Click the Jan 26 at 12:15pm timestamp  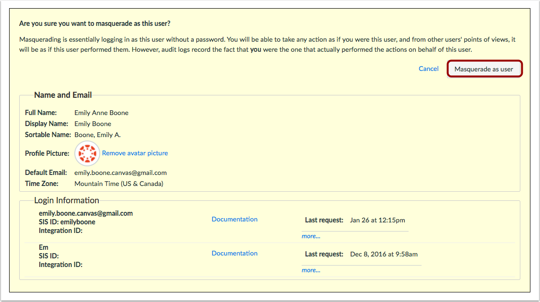click(377, 220)
